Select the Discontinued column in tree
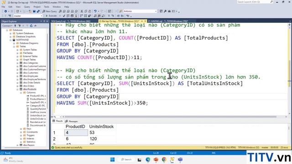This screenshot has width=292, height=164. (38, 125)
